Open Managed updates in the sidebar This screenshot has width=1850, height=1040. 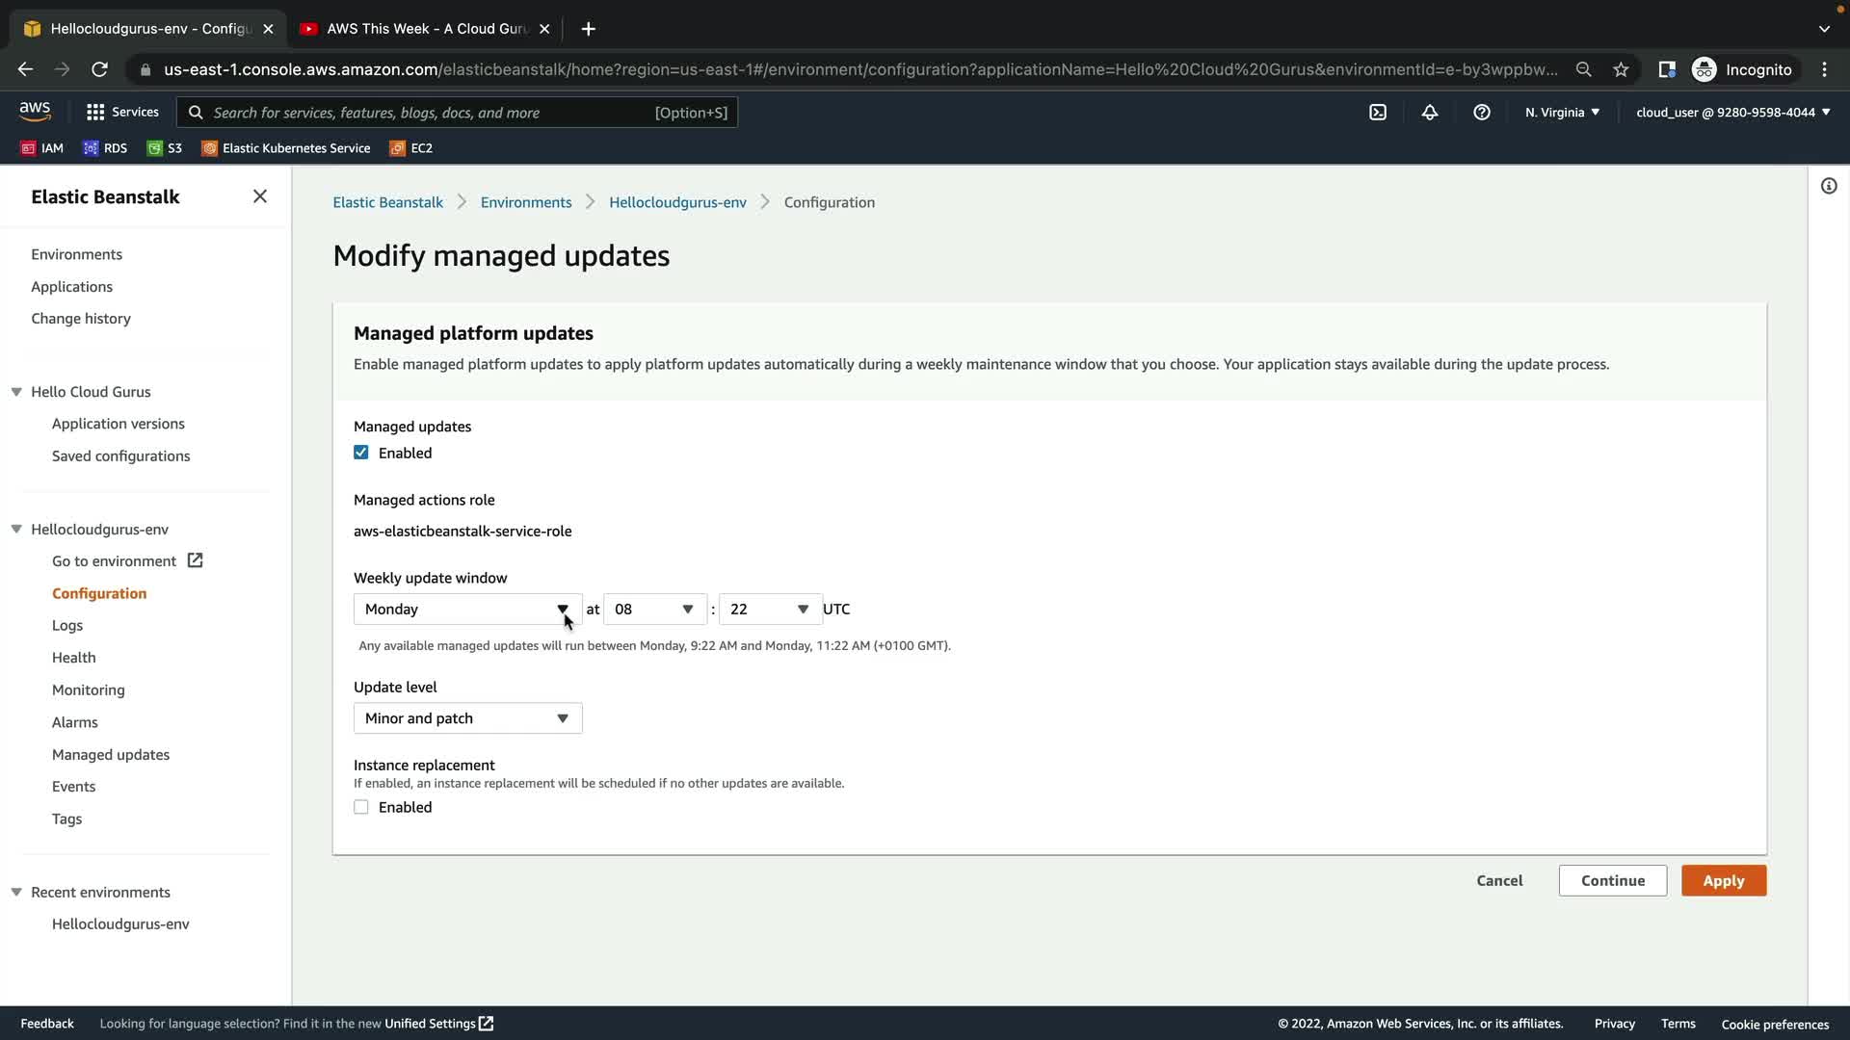click(x=111, y=755)
